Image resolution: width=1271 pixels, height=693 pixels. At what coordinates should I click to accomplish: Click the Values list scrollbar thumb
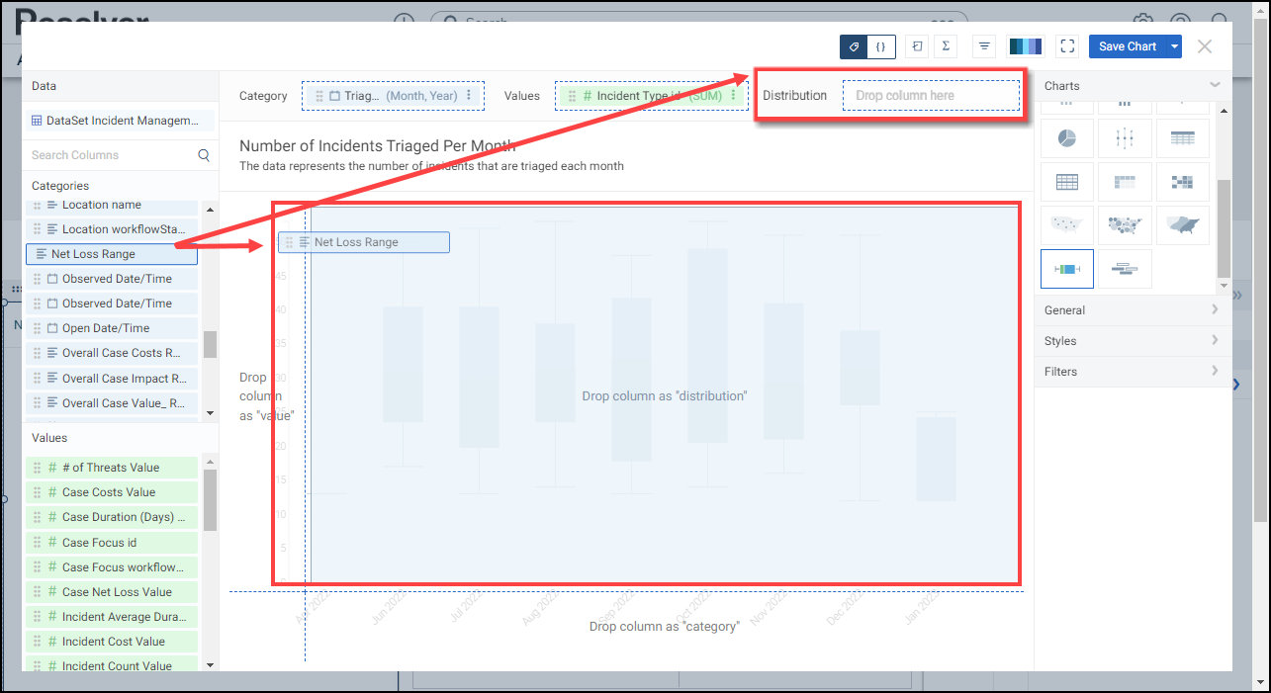210,500
